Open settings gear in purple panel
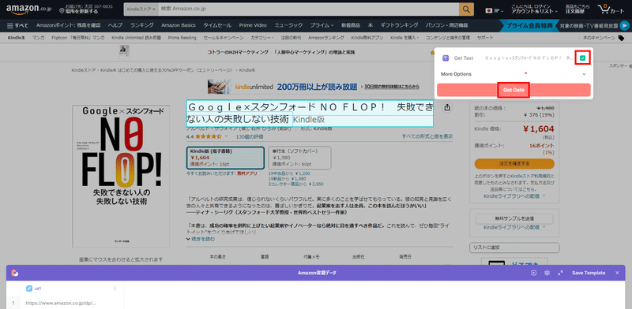 tap(547, 273)
